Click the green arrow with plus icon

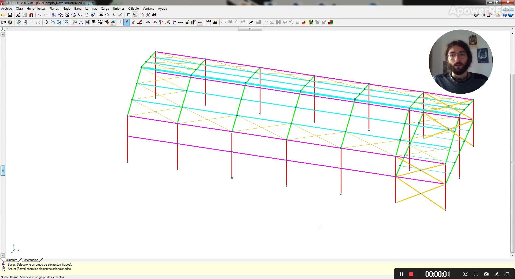click(311, 23)
